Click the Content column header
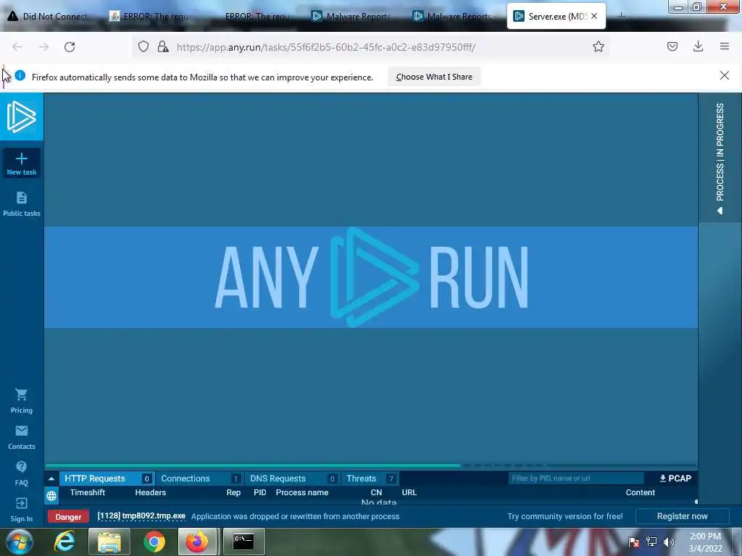The image size is (742, 556). click(x=641, y=492)
